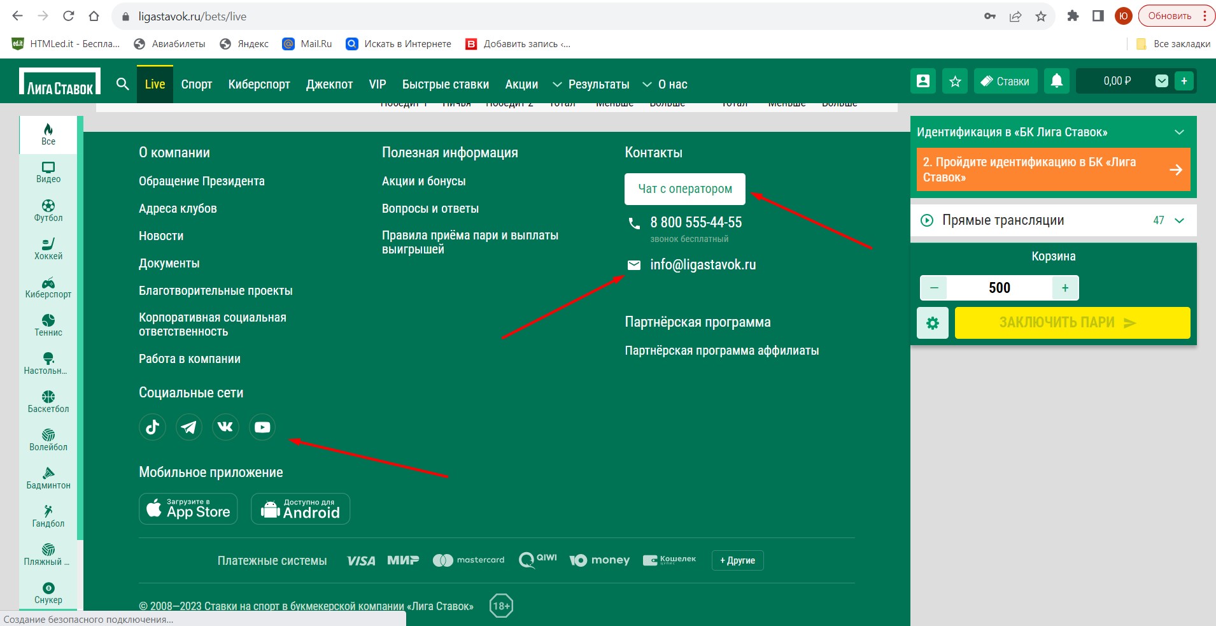Open the balance dropdown next to 0,00 ₽
The image size is (1216, 626).
point(1162,81)
